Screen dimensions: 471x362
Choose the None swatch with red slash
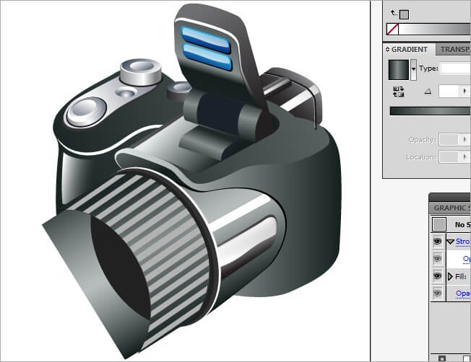tap(392, 30)
